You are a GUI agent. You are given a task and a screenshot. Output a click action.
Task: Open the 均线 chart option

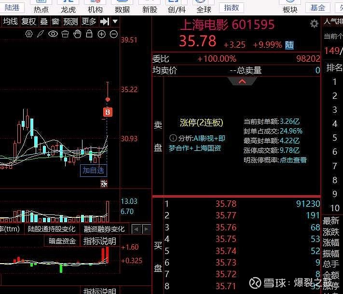tap(10, 22)
